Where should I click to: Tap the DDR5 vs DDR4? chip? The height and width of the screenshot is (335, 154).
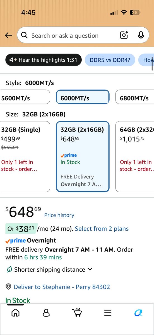pos(110,60)
